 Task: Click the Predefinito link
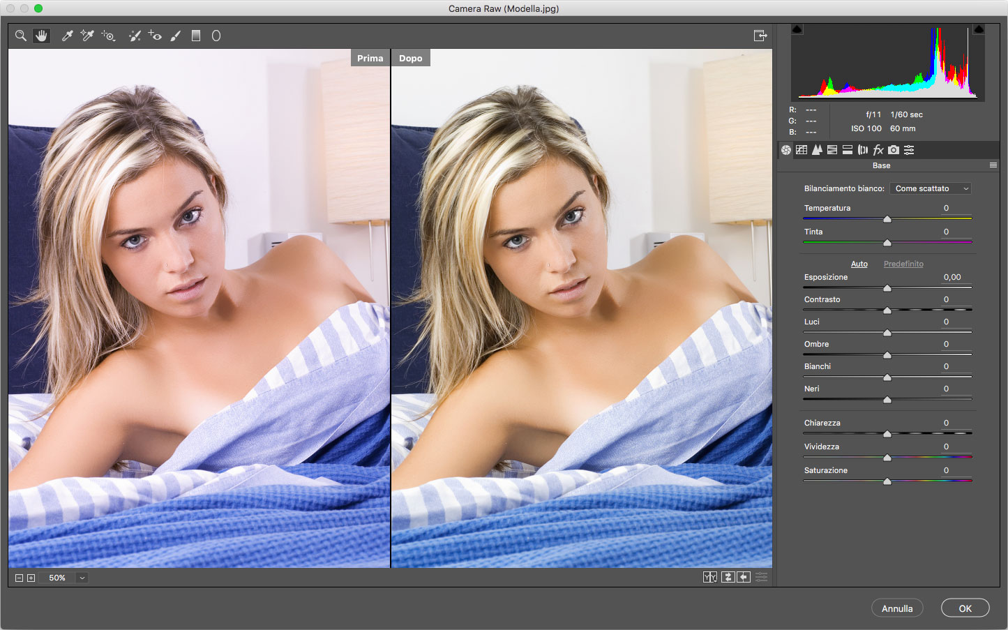coord(903,264)
